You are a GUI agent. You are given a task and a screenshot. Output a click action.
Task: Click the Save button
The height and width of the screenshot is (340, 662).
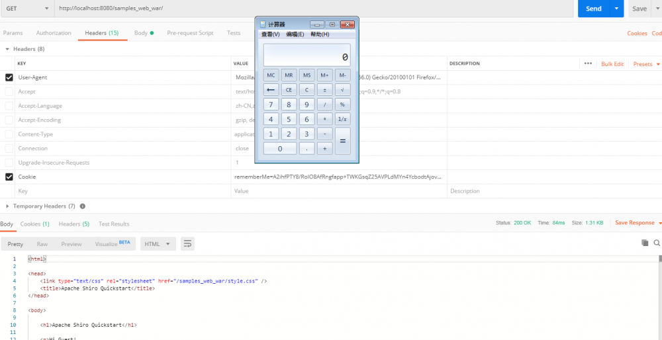pyautogui.click(x=639, y=9)
